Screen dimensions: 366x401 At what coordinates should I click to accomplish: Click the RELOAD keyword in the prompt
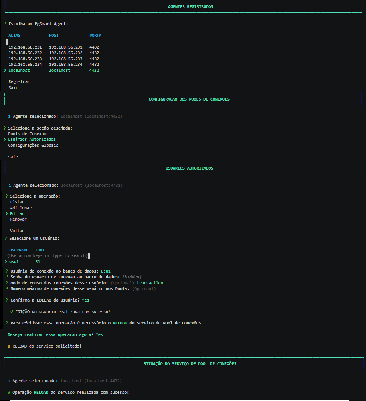tap(120, 323)
